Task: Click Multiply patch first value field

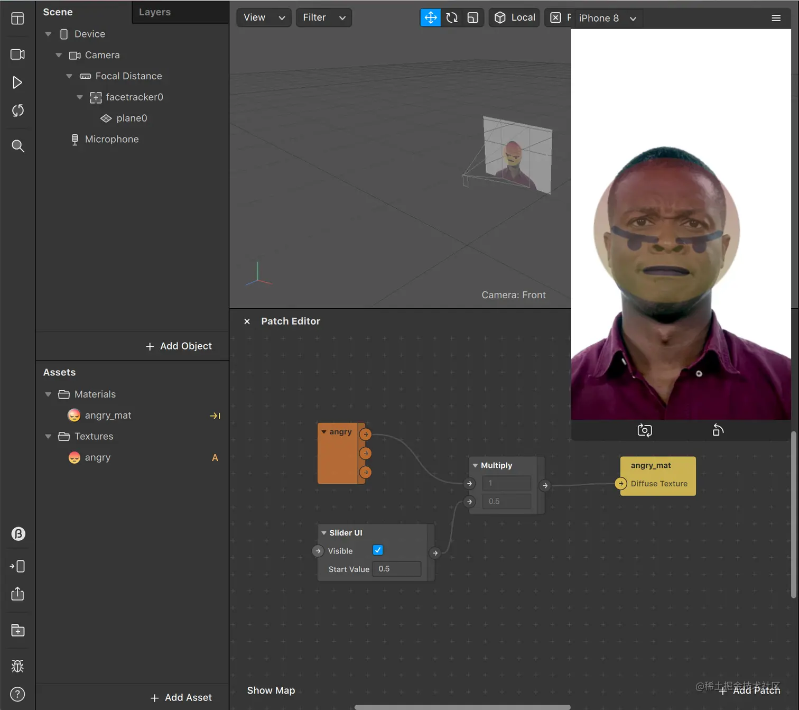Action: coord(506,483)
